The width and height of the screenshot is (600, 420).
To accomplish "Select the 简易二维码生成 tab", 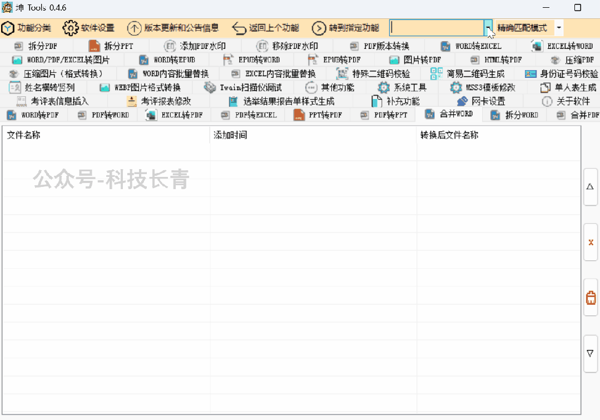I will tap(468, 73).
